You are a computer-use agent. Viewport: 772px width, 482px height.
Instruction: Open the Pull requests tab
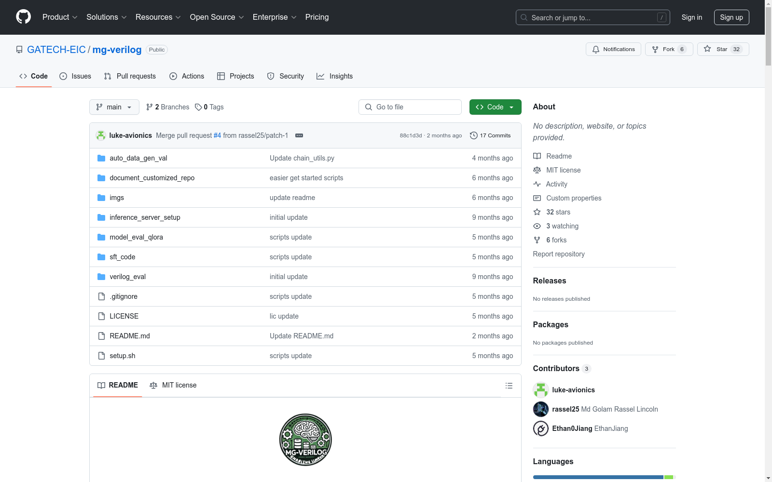tap(130, 76)
